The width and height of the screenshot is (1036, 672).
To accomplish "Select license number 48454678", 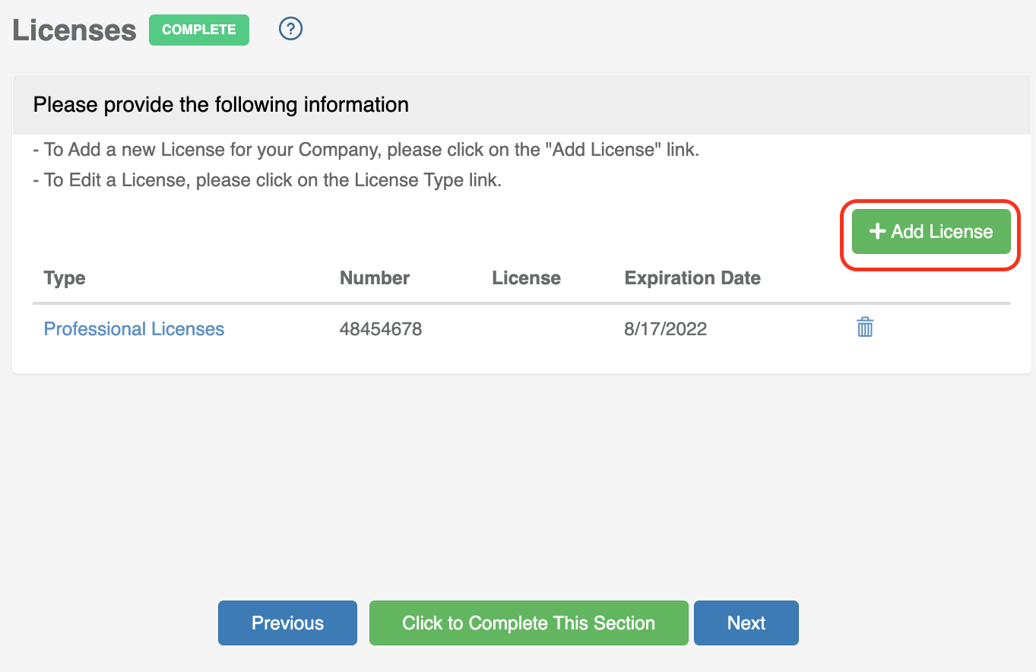I will tap(381, 329).
